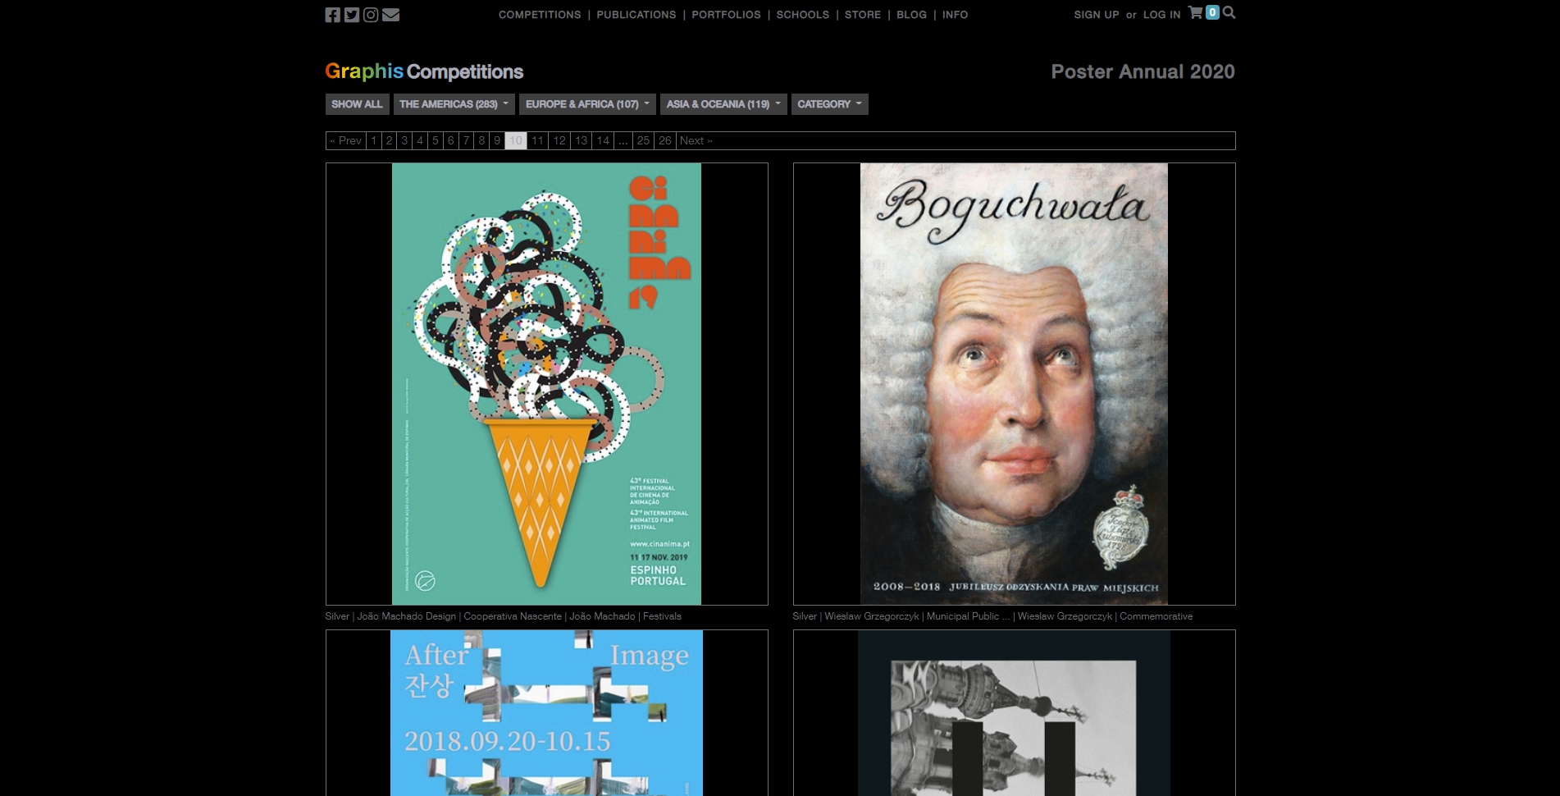Image resolution: width=1560 pixels, height=796 pixels.
Task: Open the Boguchwala portrait poster thumbnail
Action: (x=1014, y=384)
